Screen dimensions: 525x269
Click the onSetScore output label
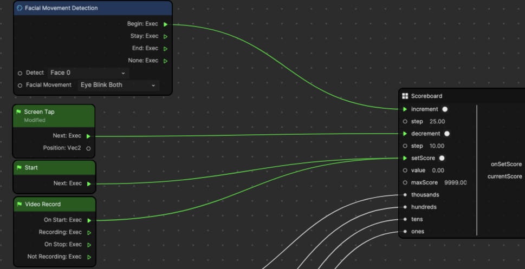point(506,165)
